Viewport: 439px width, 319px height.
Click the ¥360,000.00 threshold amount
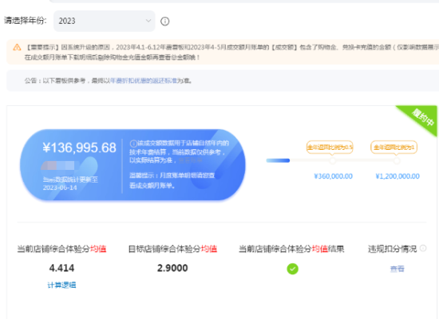point(333,176)
